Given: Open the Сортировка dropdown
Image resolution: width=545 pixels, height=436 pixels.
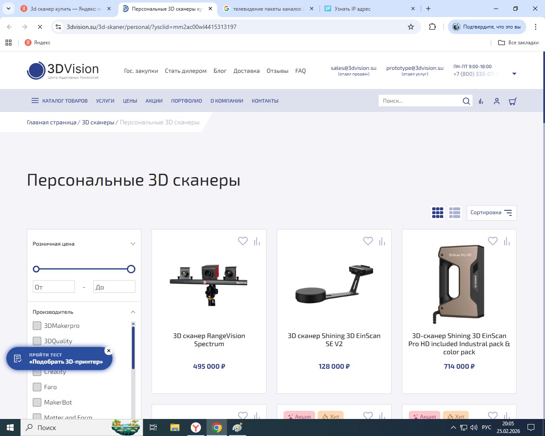Looking at the screenshot, I should pos(491,212).
